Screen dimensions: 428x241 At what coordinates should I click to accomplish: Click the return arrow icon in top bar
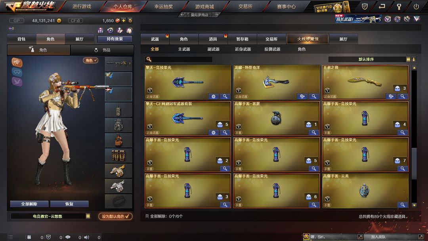tap(382, 7)
